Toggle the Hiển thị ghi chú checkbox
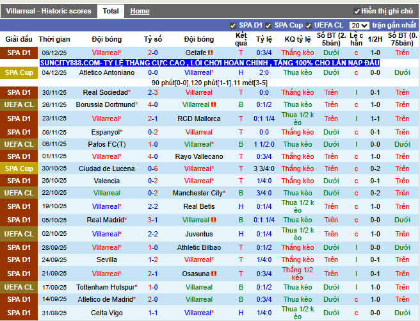Viewport: 420px width, 321px height. coord(357,12)
